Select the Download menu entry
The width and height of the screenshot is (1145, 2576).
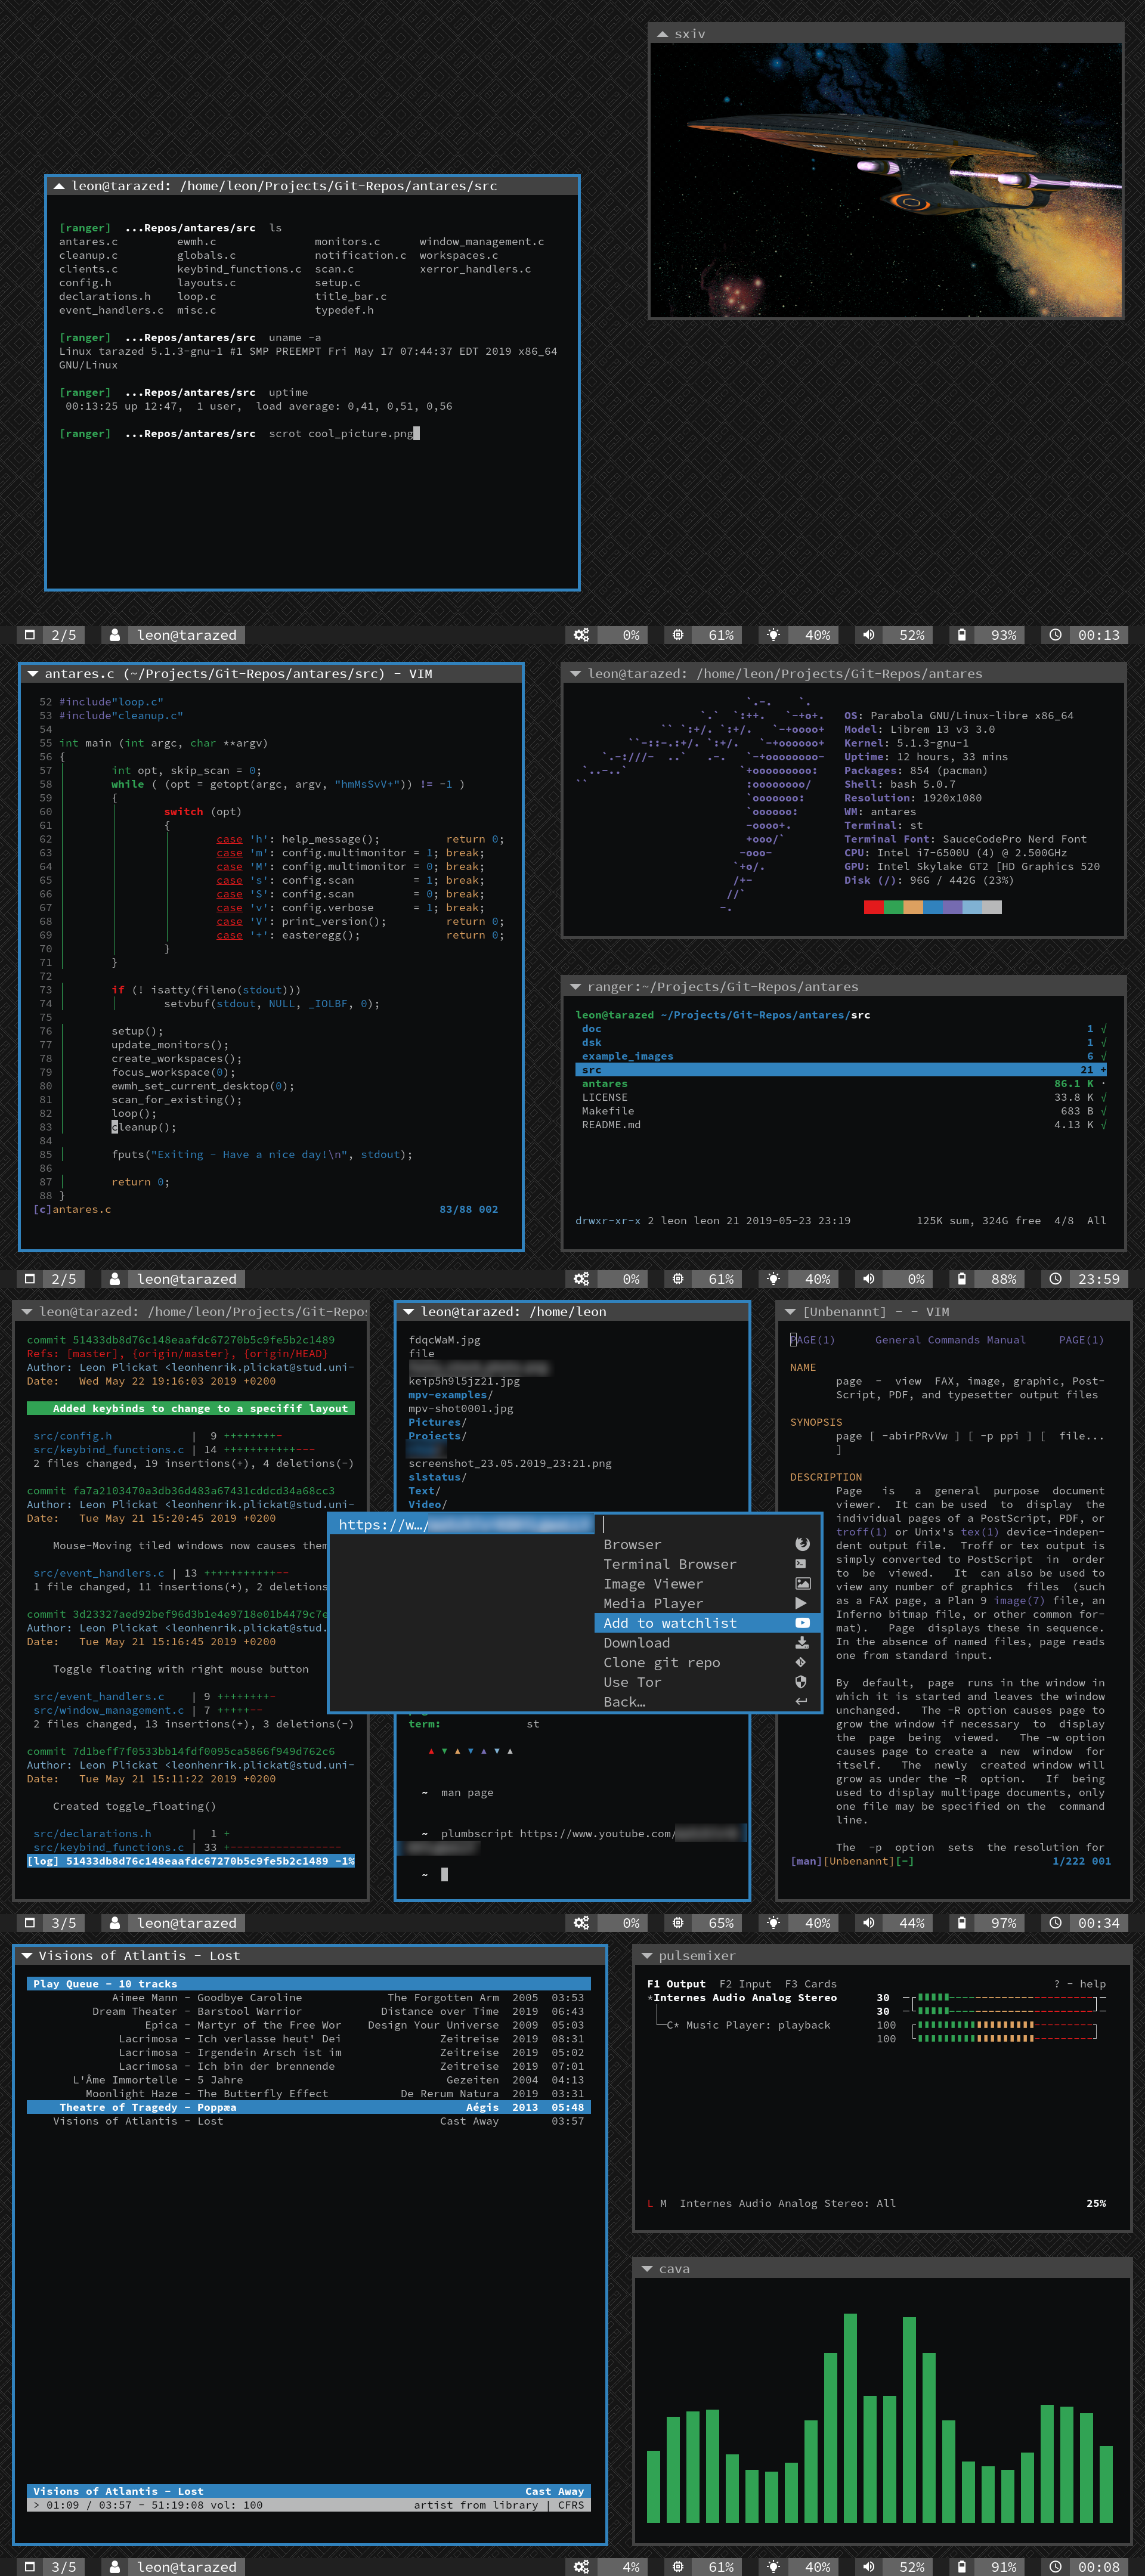pyautogui.click(x=636, y=1643)
